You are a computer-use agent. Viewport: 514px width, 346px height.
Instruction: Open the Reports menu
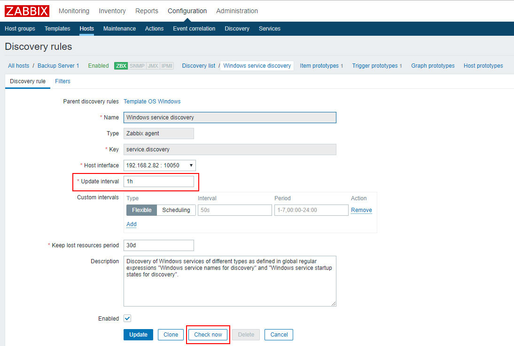147,11
